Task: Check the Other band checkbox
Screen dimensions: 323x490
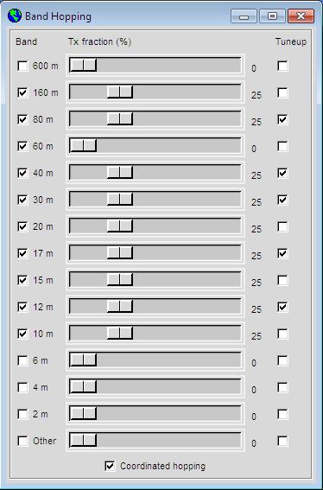Action: point(22,441)
